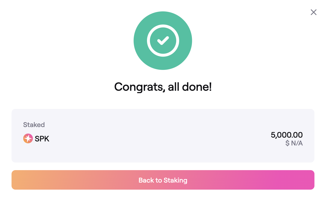
Task: Click the "Back to Staking" button text
Action: pos(163,180)
